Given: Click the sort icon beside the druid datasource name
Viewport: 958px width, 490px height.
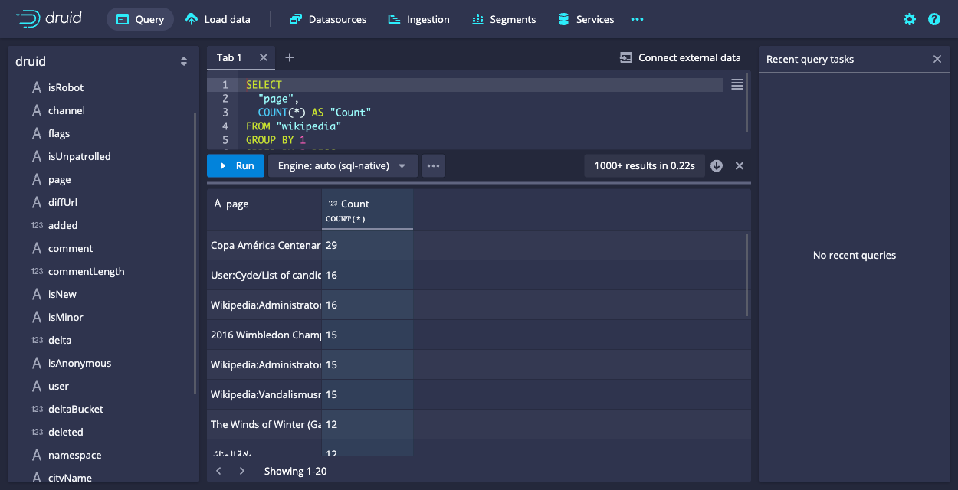Looking at the screenshot, I should point(184,60).
